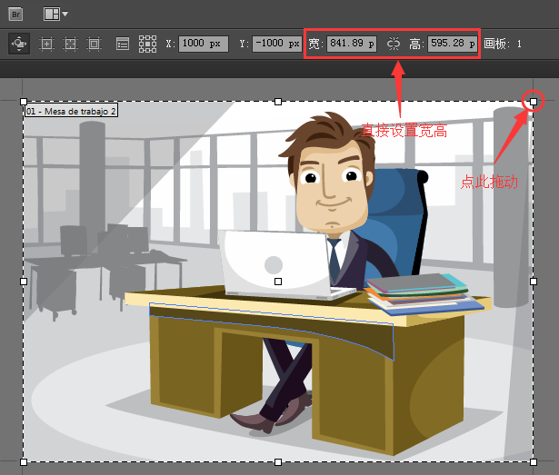Click the width (宽) field showing 841.89
The width and height of the screenshot is (559, 475).
[x=352, y=44]
